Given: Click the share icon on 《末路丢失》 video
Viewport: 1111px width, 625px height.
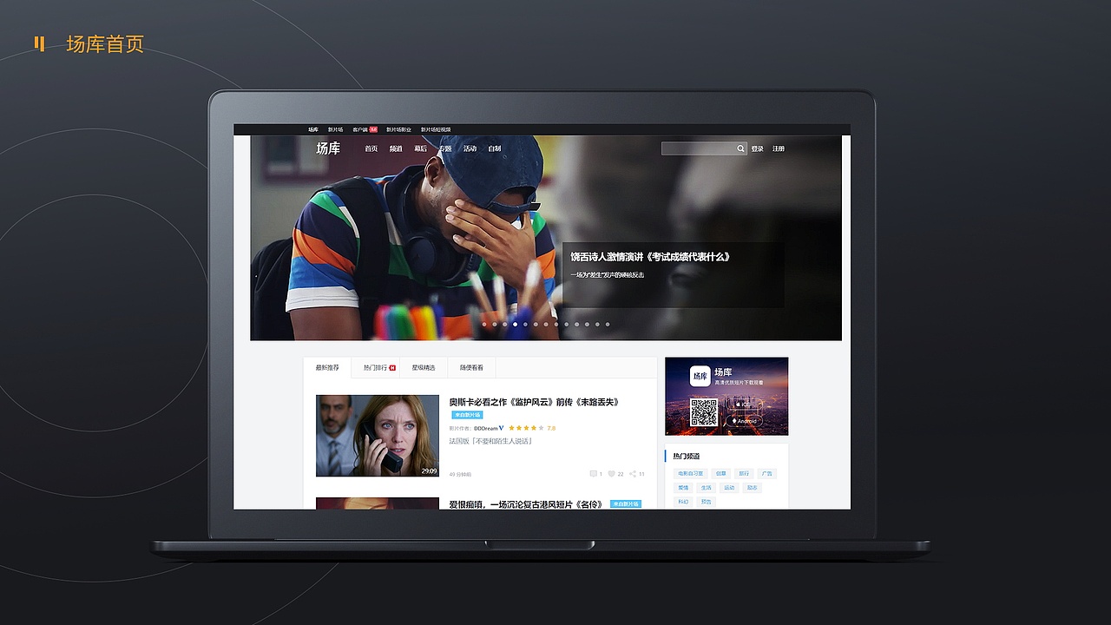Looking at the screenshot, I should click(x=633, y=474).
